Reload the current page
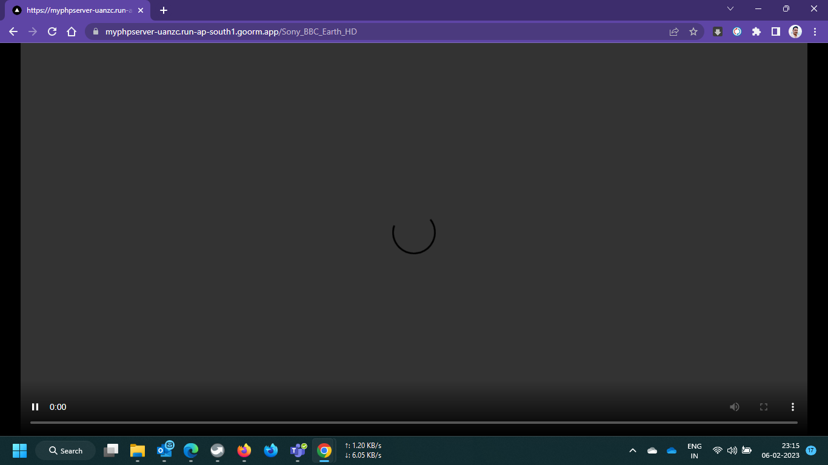The image size is (828, 465). pos(52,31)
